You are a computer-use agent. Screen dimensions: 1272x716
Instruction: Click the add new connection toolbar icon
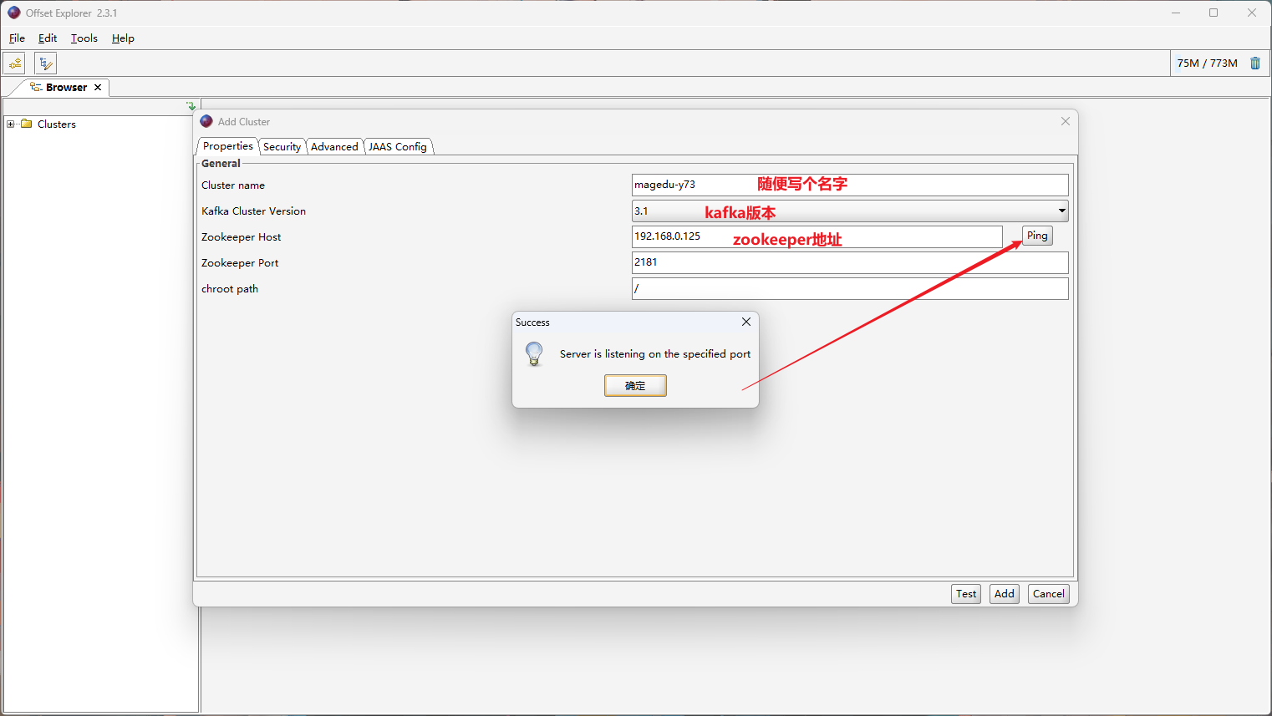pos(14,63)
